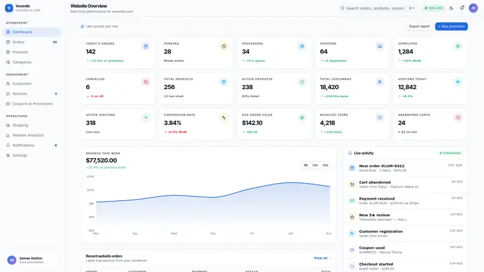
Task: Toggle dark mode moon icon
Action: point(451,8)
